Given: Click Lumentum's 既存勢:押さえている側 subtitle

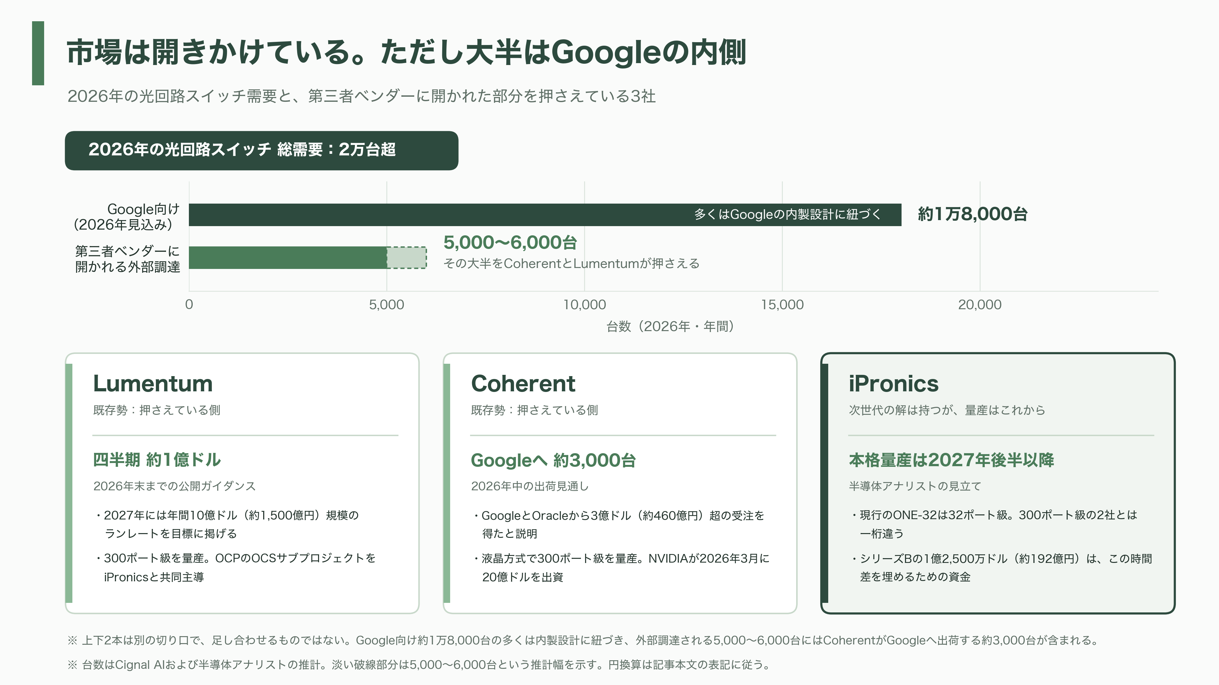Looking at the screenshot, I should [x=157, y=410].
